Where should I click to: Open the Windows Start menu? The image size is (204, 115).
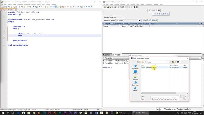pyautogui.click(x=3, y=113)
